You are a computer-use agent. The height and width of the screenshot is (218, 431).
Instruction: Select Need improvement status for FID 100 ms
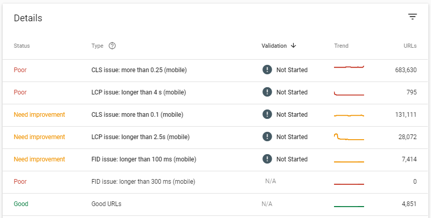point(39,159)
